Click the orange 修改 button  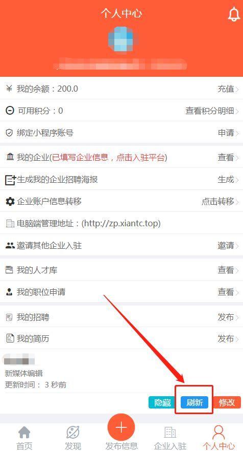227,402
